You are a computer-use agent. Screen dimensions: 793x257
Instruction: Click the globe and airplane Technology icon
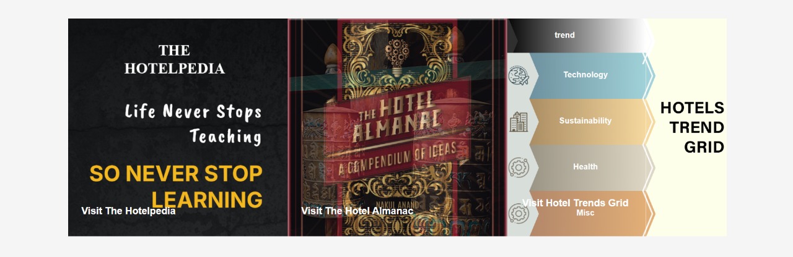coord(519,76)
